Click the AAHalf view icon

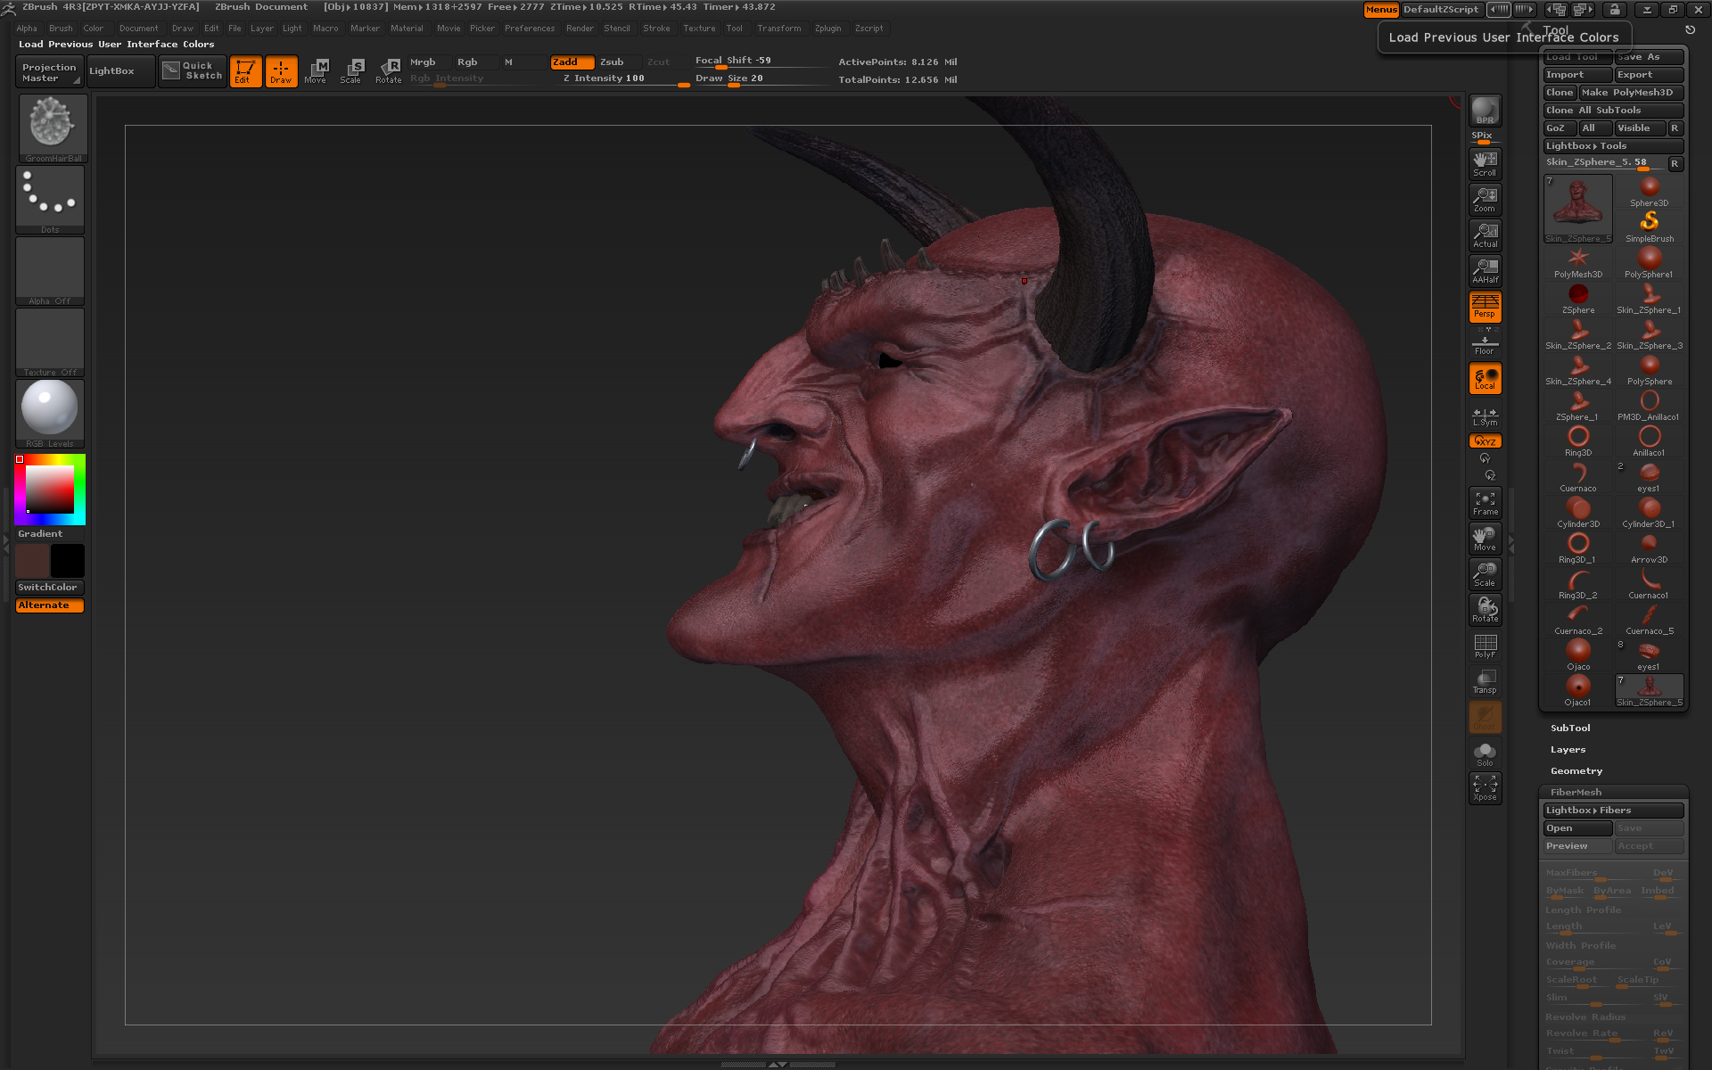[x=1485, y=270]
